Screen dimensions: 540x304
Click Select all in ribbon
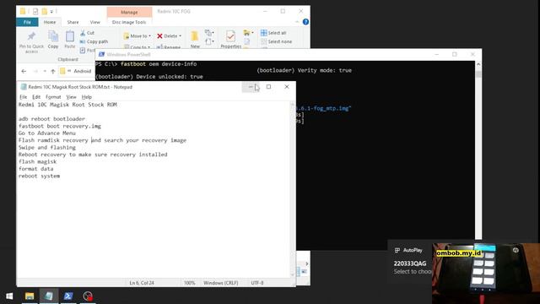pos(273,33)
